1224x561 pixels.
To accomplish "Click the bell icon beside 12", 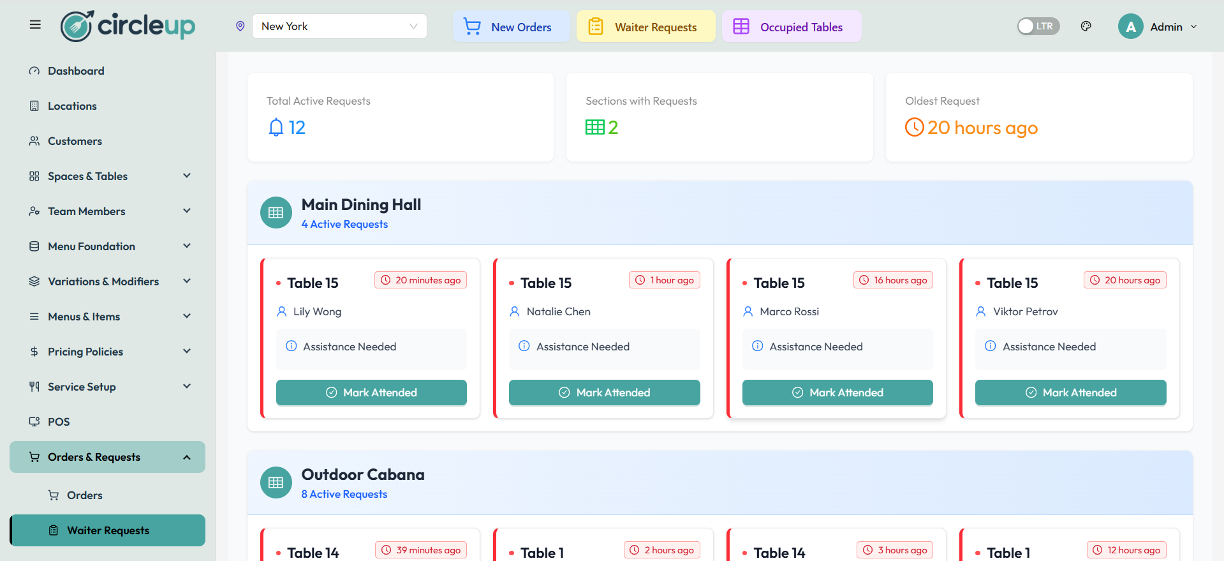I will [276, 128].
